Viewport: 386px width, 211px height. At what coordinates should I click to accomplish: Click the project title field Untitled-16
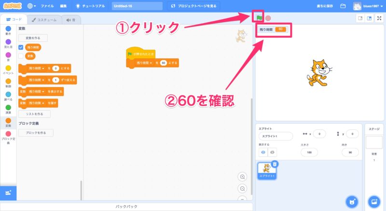[137, 6]
